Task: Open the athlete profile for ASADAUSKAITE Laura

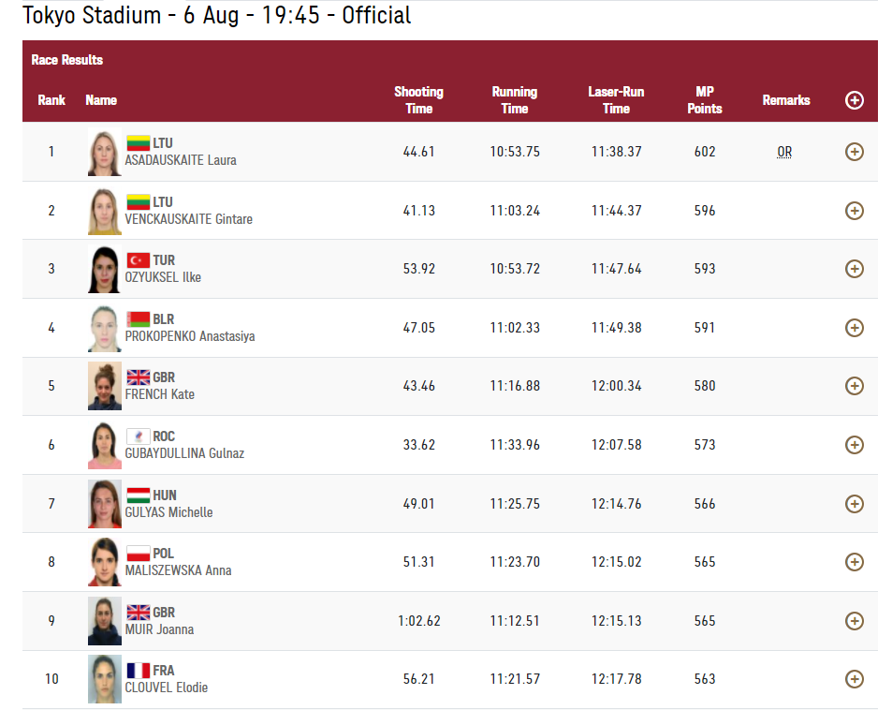Action: [181, 160]
